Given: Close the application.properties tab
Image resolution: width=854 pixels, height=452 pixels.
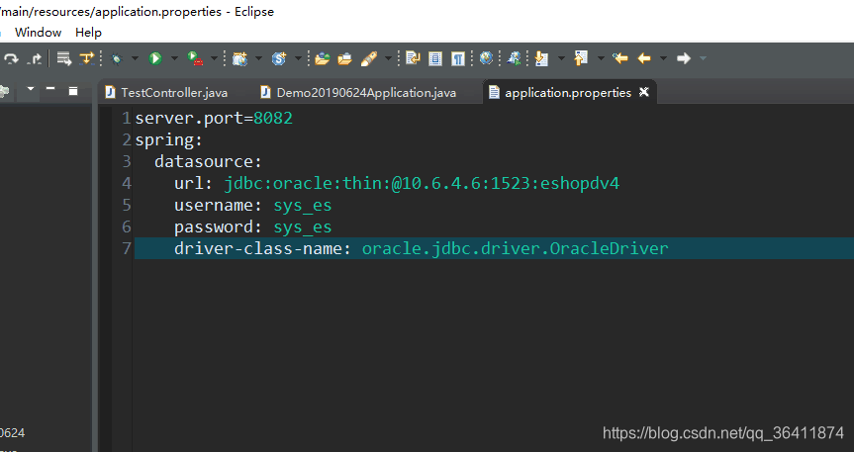Looking at the screenshot, I should (644, 92).
